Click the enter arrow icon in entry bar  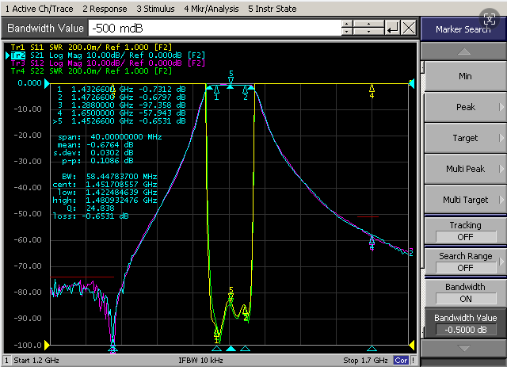point(393,29)
